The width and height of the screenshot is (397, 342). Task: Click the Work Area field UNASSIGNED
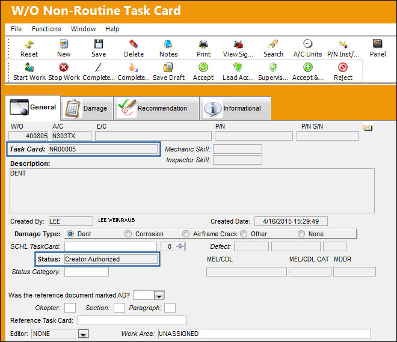265,334
